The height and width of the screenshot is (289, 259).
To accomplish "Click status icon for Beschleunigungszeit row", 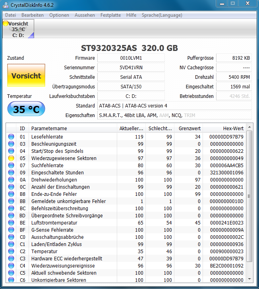I will [11, 144].
